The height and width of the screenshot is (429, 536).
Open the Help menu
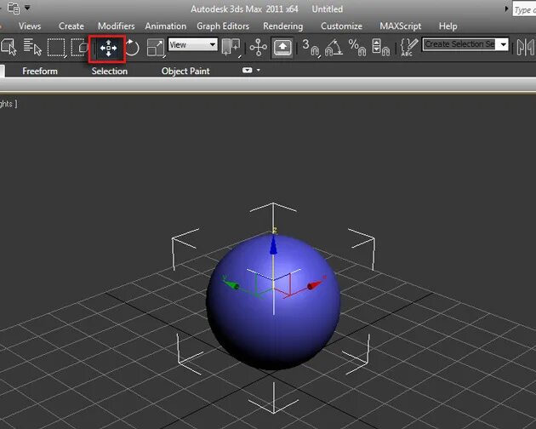[448, 26]
